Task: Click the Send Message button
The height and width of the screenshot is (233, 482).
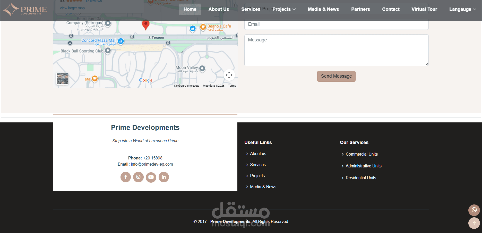Action: (336, 76)
